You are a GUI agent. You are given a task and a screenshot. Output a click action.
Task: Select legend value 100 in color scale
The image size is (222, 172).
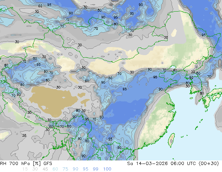(x=107, y=169)
